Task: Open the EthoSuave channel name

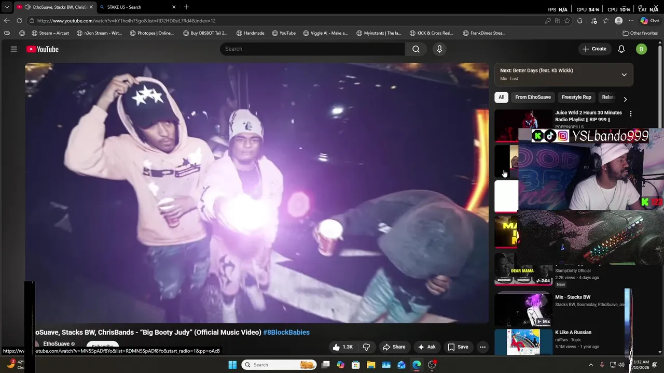Action: tap(56, 344)
